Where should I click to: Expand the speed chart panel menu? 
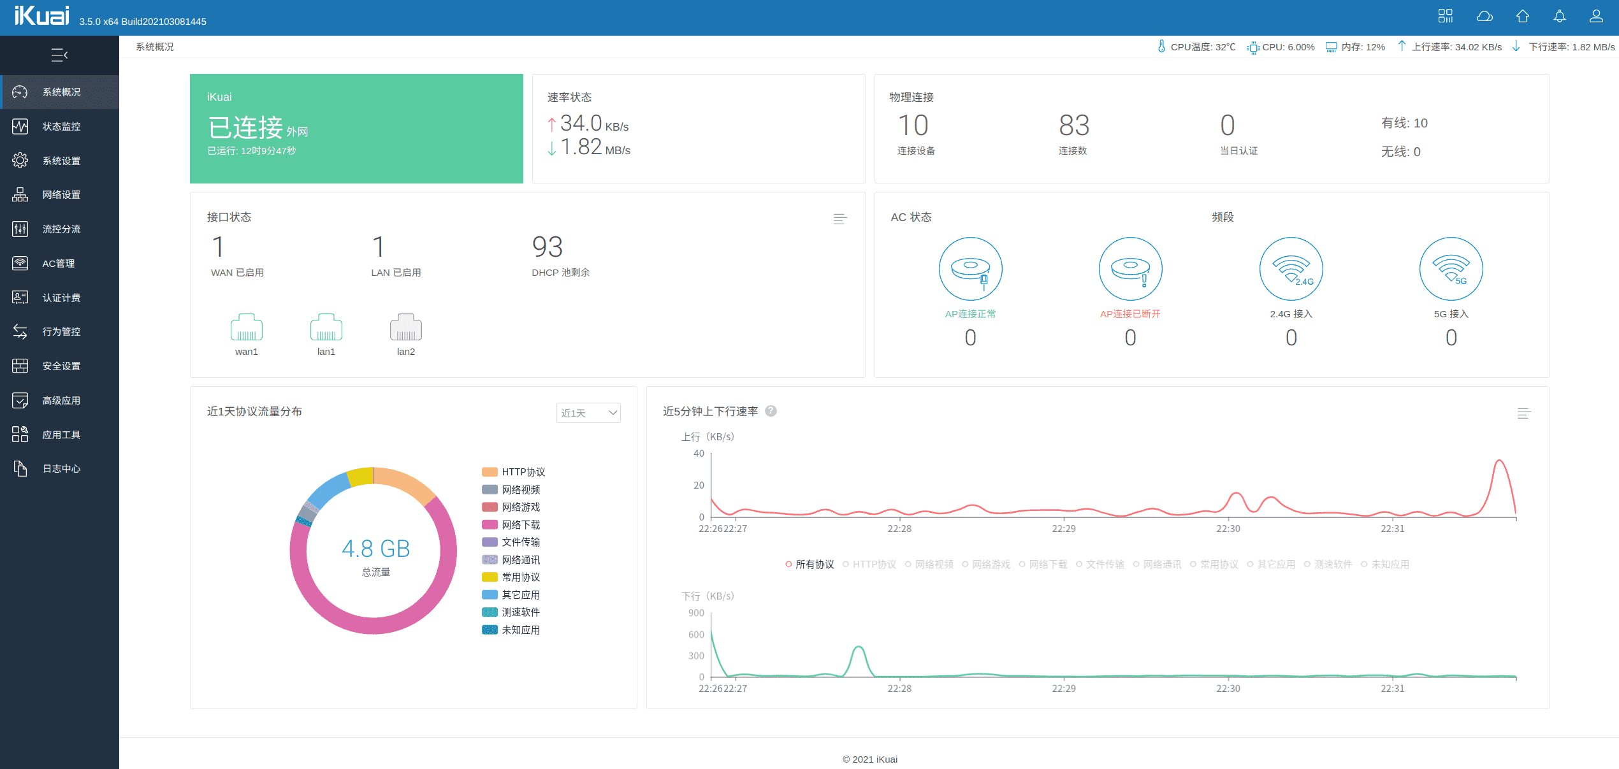[x=1523, y=413]
